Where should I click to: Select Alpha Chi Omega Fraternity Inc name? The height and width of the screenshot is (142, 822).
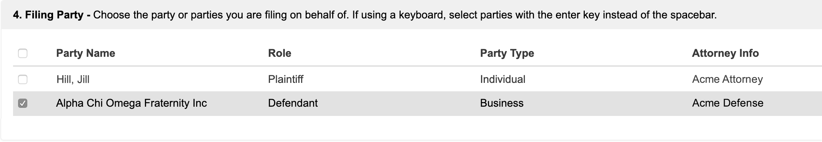pyautogui.click(x=131, y=103)
